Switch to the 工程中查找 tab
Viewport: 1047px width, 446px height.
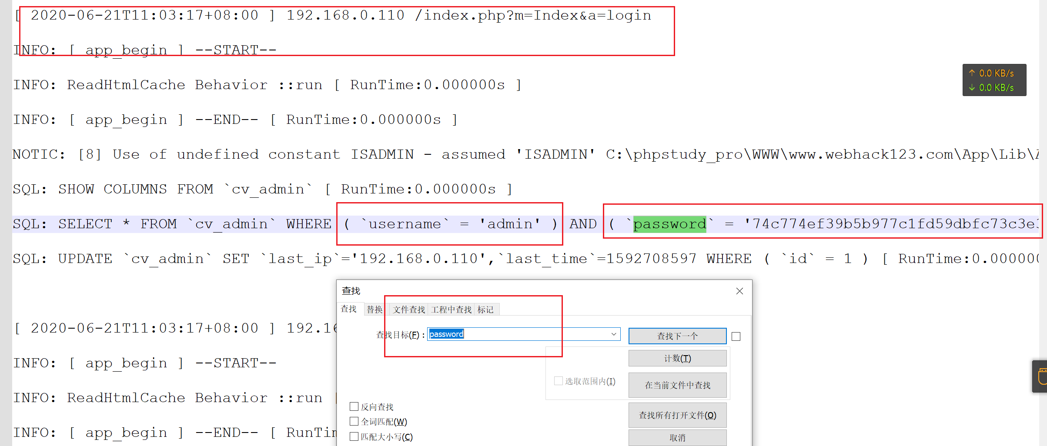point(451,310)
